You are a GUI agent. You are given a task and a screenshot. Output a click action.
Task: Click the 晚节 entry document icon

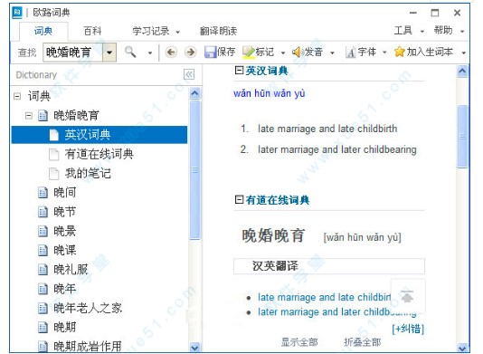pyautogui.click(x=43, y=212)
